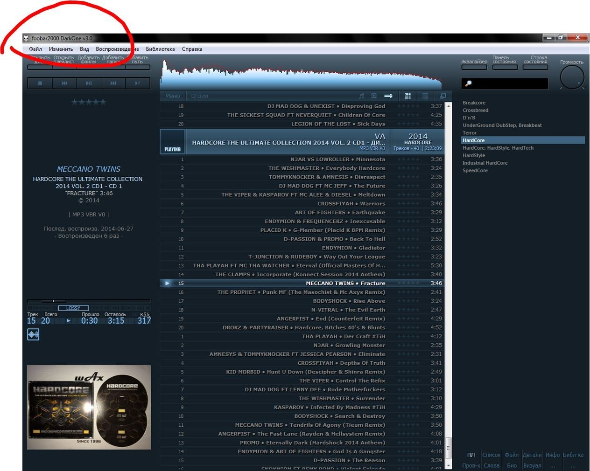Switch to the Визуал tab
The width and height of the screenshot is (590, 471).
coord(532,465)
